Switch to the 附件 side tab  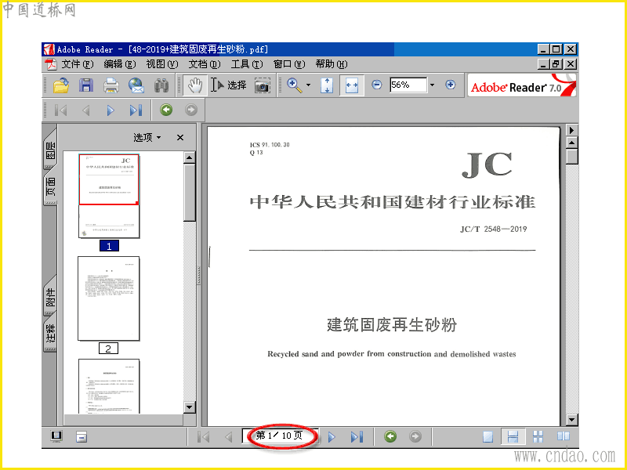coord(50,296)
